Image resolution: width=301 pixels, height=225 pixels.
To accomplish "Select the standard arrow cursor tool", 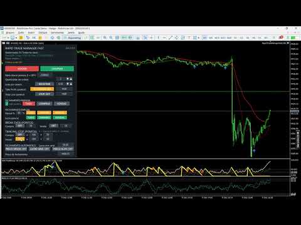I will tap(145, 37).
